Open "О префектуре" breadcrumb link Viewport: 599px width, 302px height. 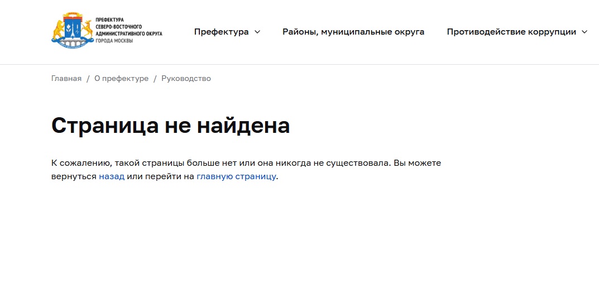coord(121,79)
